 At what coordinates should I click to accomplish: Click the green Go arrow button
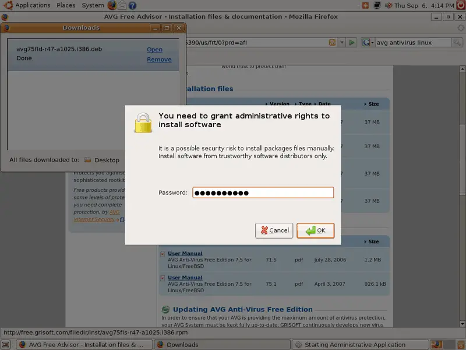[x=352, y=43]
